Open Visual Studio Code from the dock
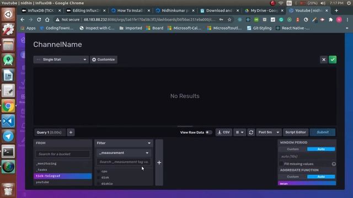This screenshot has width=353, height=198. pos(8,121)
